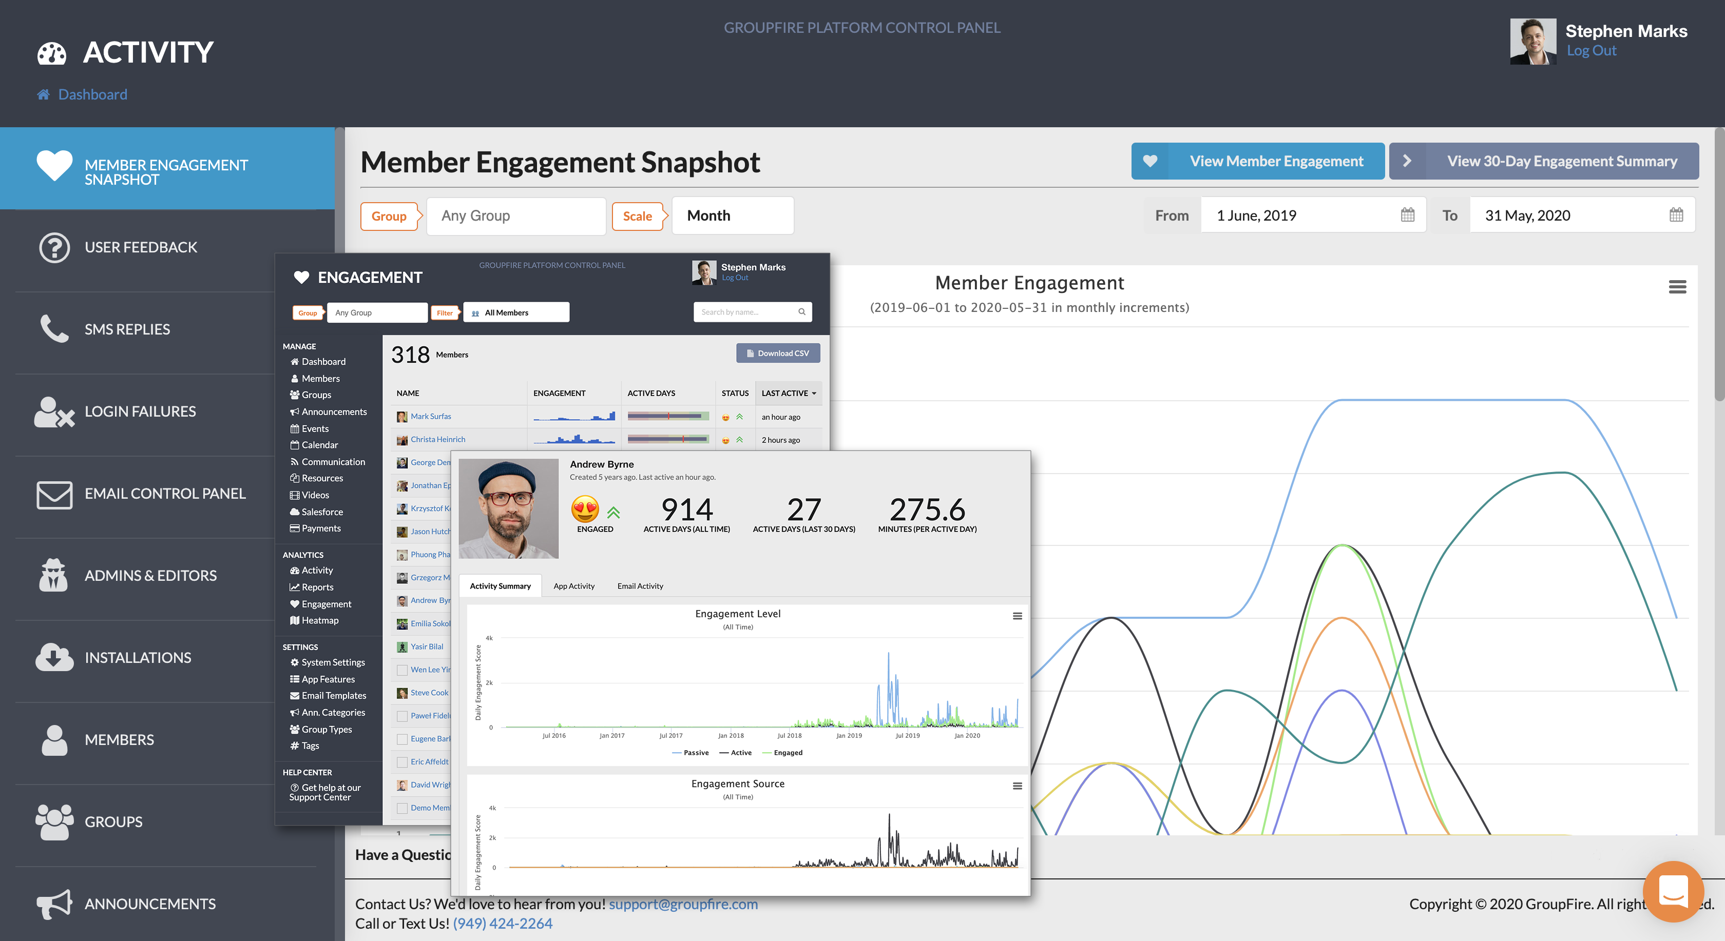
Task: Click the To date field 31 May, 2020
Action: coord(1582,215)
